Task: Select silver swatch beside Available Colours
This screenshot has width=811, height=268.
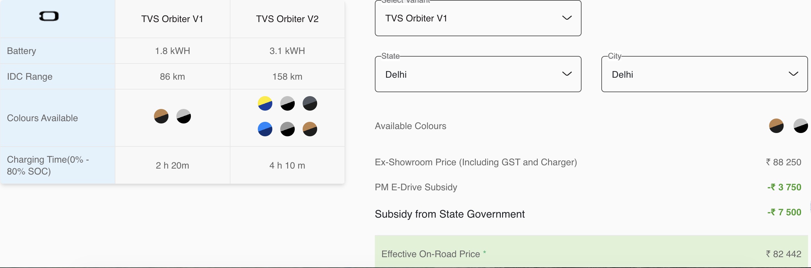Action: 800,126
